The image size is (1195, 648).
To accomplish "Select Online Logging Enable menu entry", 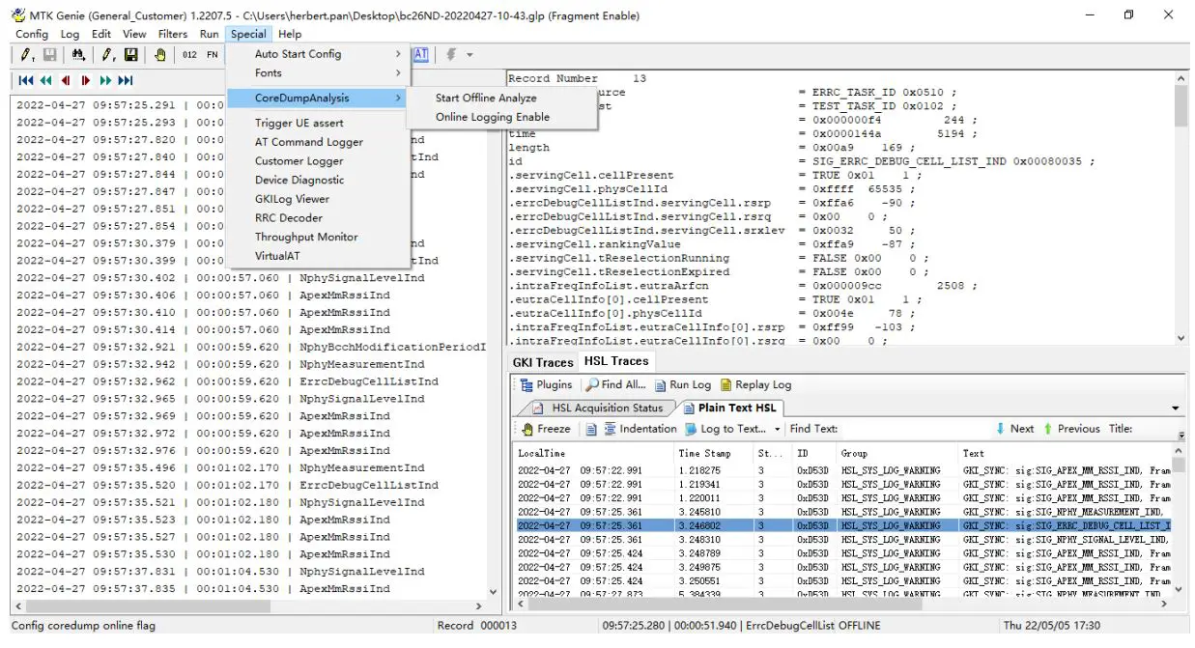I will (x=492, y=117).
